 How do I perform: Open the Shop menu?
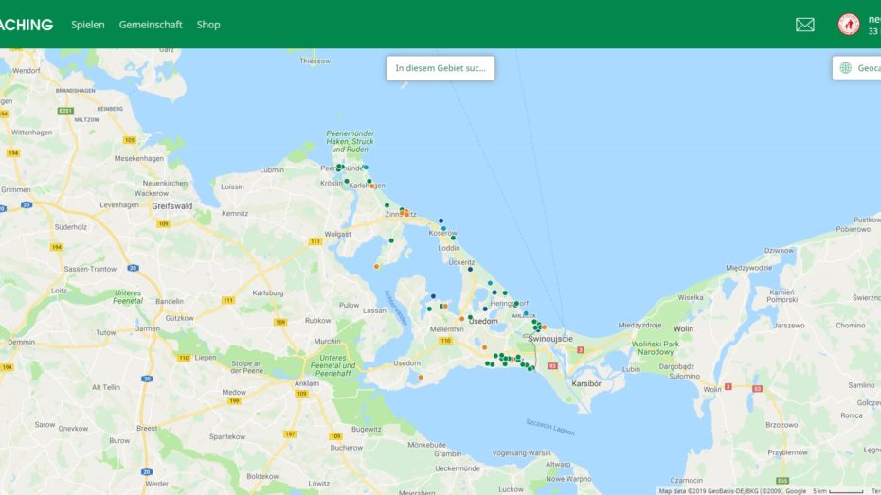(x=208, y=25)
